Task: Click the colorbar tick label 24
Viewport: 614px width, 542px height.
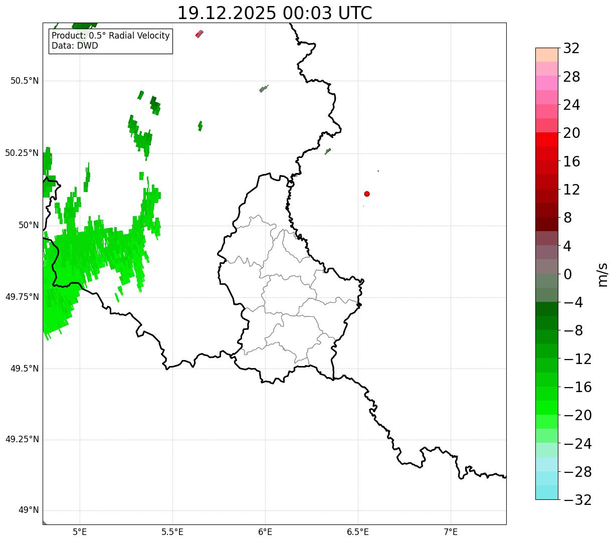Action: [x=571, y=105]
